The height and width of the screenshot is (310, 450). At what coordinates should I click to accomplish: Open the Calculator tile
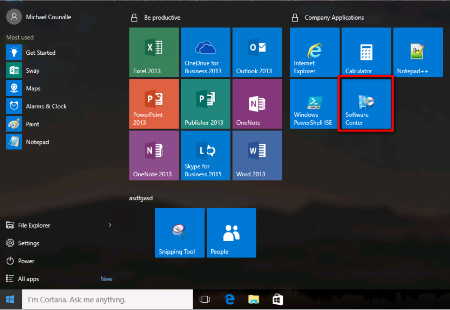tap(366, 52)
